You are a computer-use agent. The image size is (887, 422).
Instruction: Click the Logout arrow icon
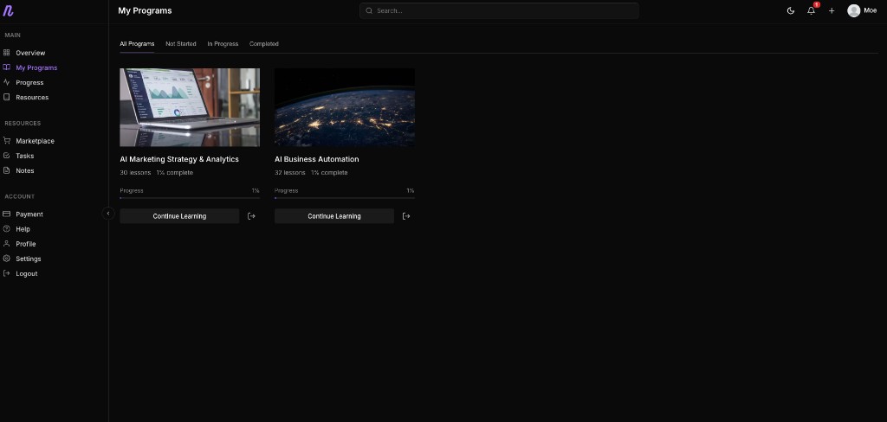point(7,273)
